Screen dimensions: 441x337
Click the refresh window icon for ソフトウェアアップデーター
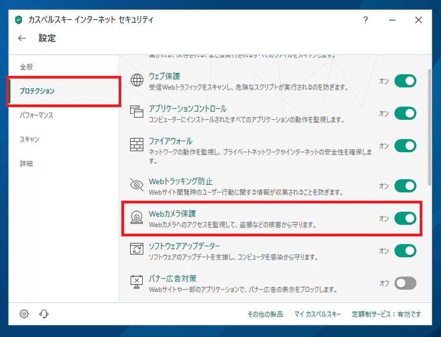[x=137, y=249]
